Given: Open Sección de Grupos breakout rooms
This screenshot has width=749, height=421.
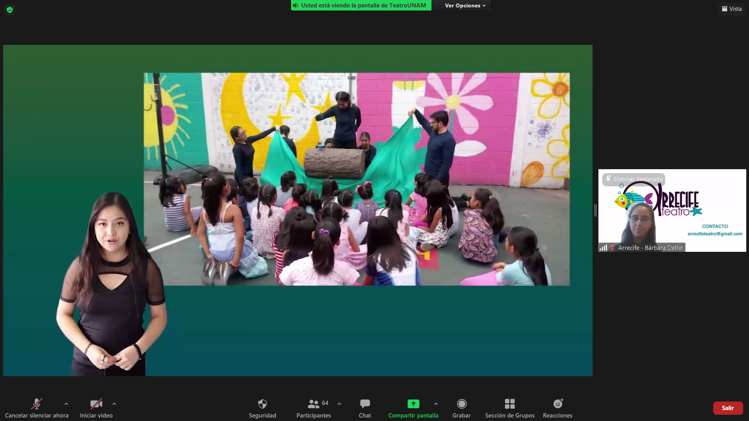Looking at the screenshot, I should point(509,408).
